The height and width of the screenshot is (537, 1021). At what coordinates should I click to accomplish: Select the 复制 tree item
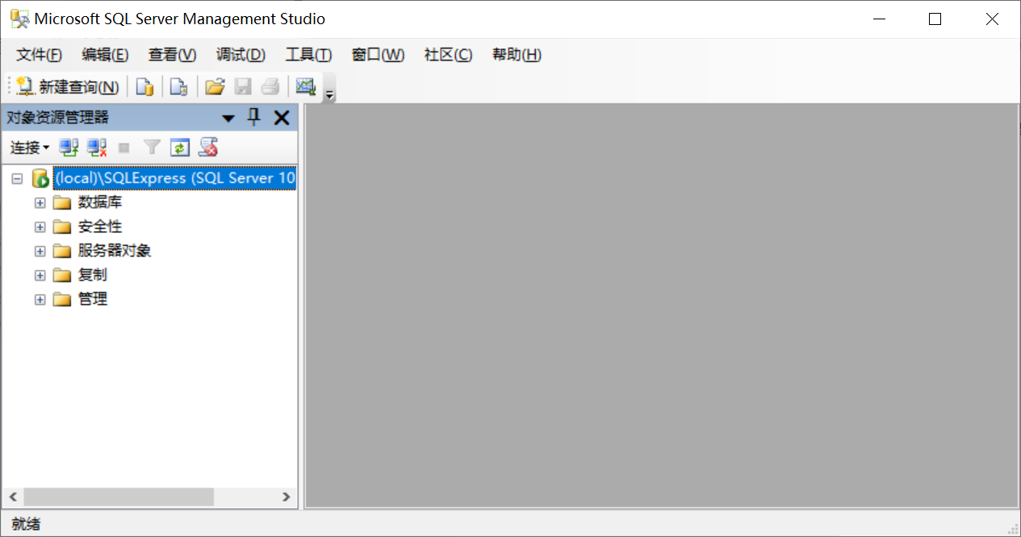pyautogui.click(x=93, y=275)
